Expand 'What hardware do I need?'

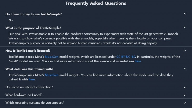point(24,95)
